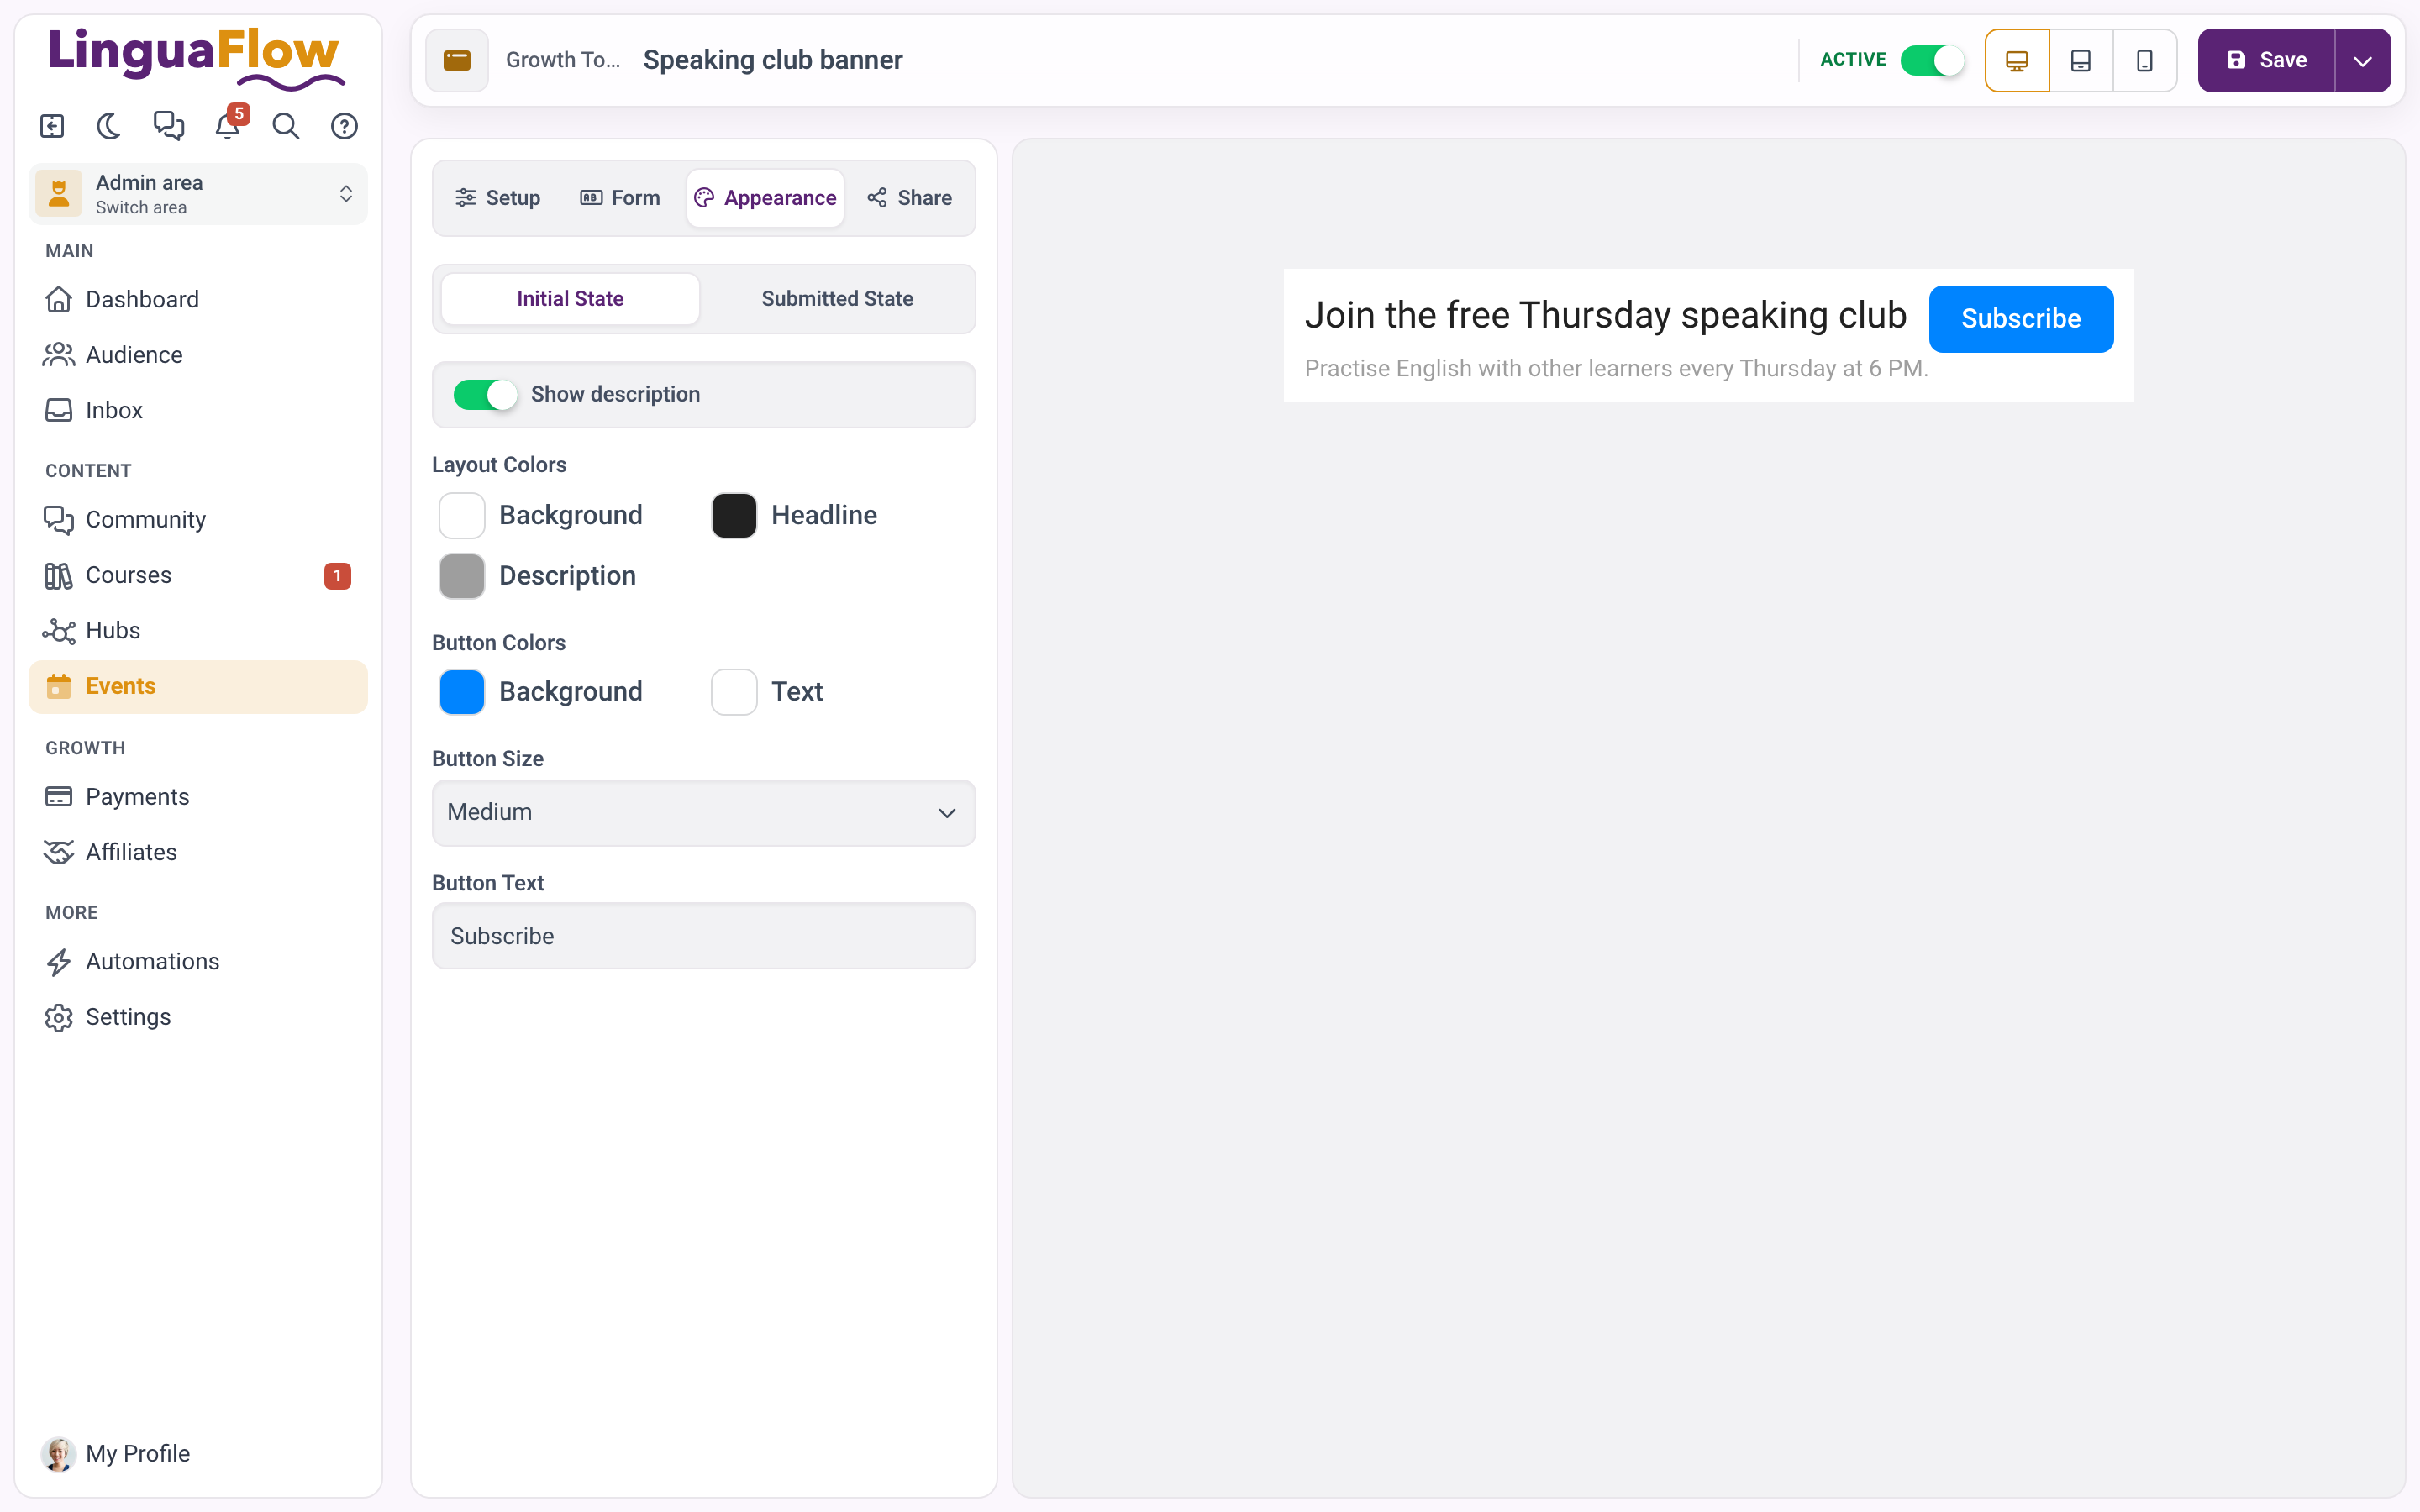Pick the blue button Background swatch

[x=461, y=692]
